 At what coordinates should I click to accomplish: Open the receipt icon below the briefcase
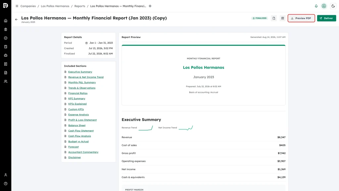(6, 64)
